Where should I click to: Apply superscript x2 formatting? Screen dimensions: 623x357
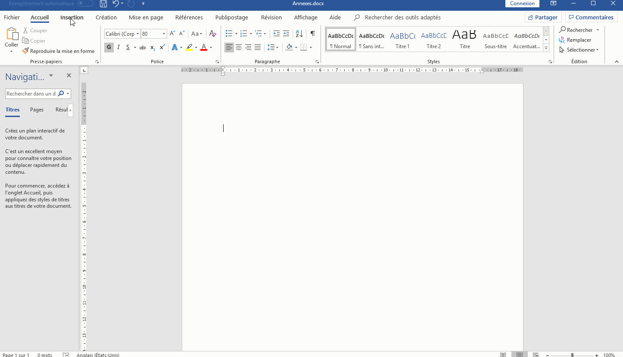click(162, 47)
